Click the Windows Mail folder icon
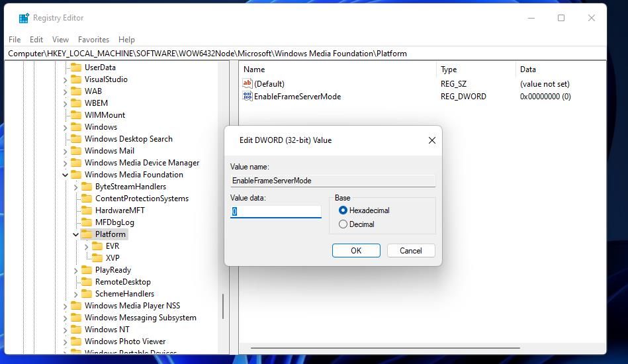 pyautogui.click(x=76, y=151)
